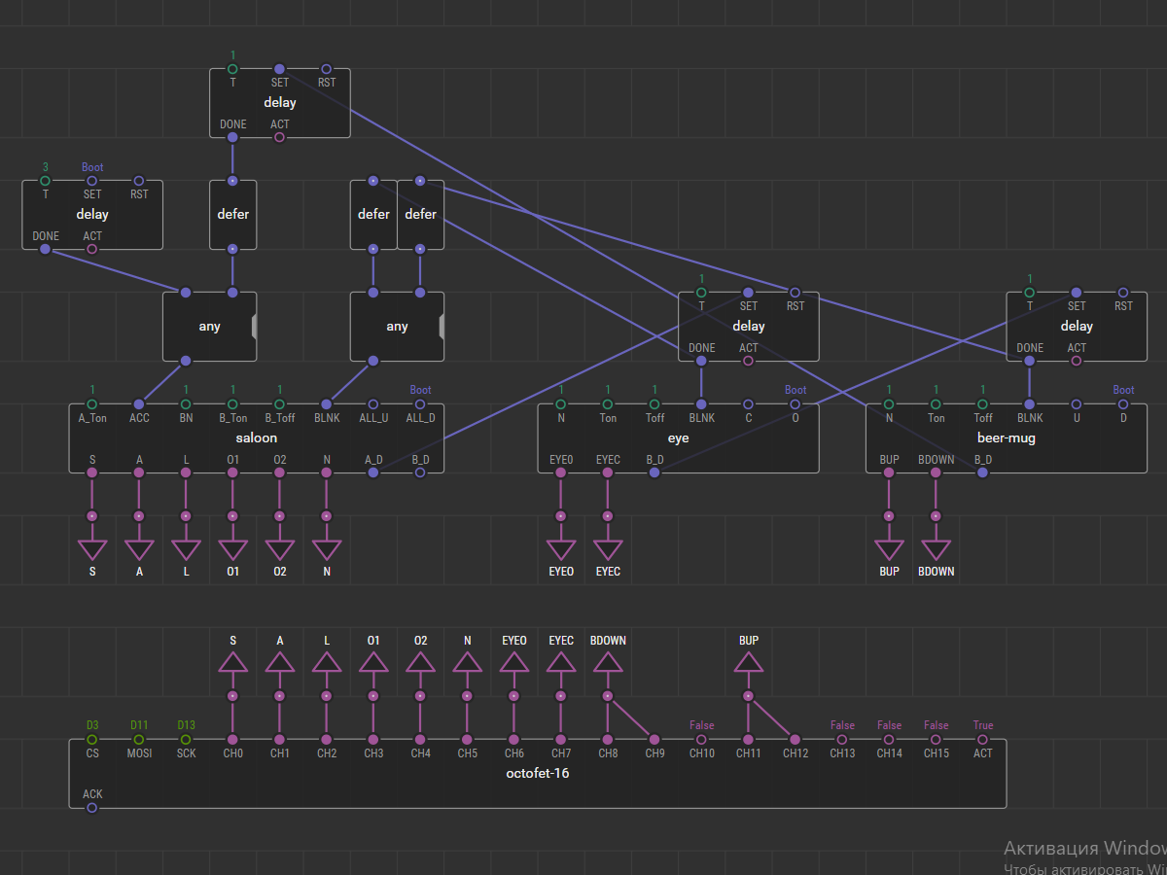Click the ALL_U input pin on saloon

(x=373, y=404)
